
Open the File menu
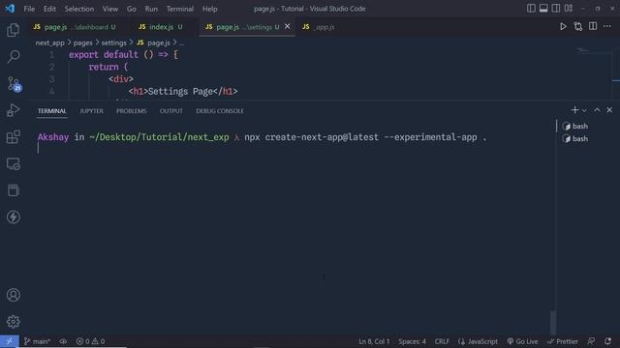[29, 9]
